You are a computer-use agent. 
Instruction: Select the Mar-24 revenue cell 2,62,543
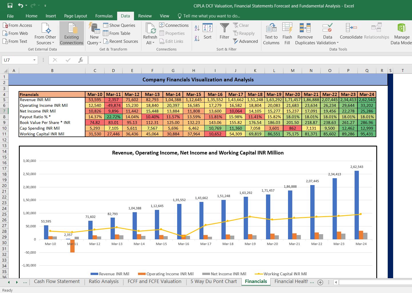point(367,100)
